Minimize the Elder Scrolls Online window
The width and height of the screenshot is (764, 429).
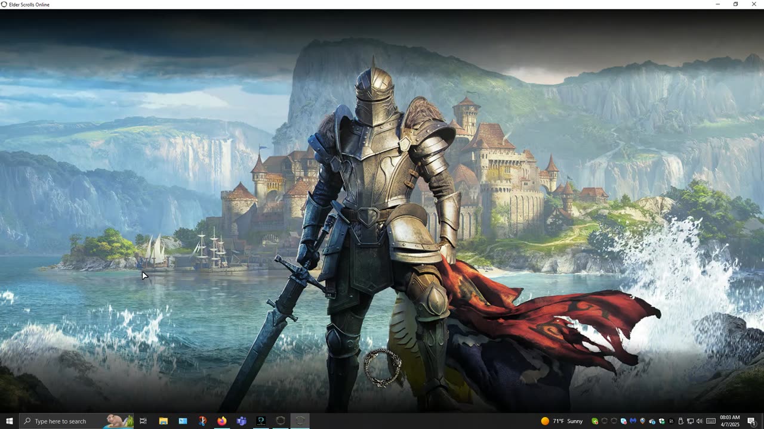click(x=717, y=4)
